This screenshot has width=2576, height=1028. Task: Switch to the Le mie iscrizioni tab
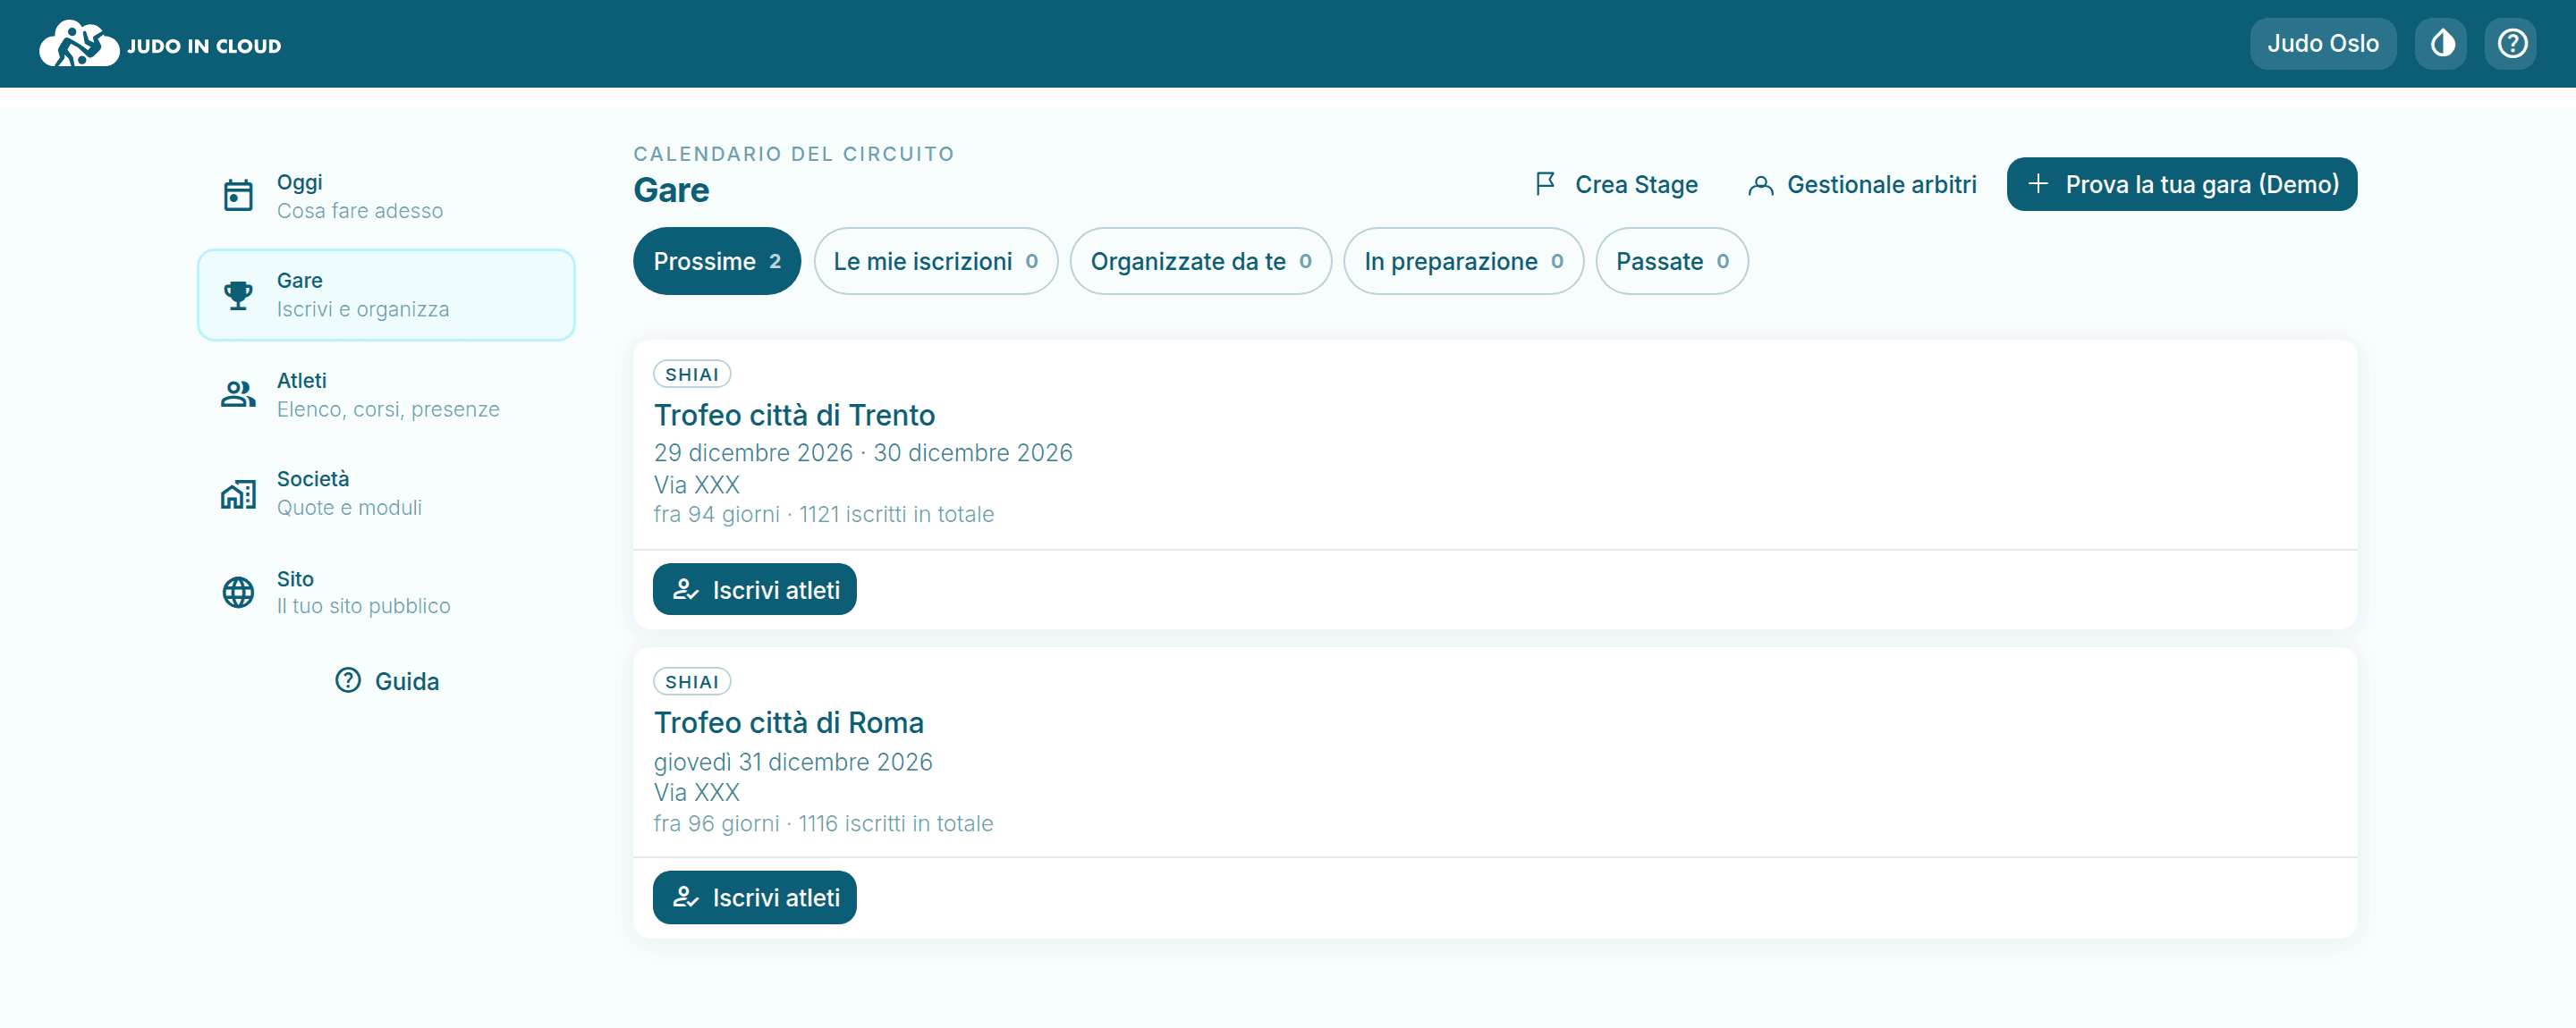pyautogui.click(x=936, y=261)
